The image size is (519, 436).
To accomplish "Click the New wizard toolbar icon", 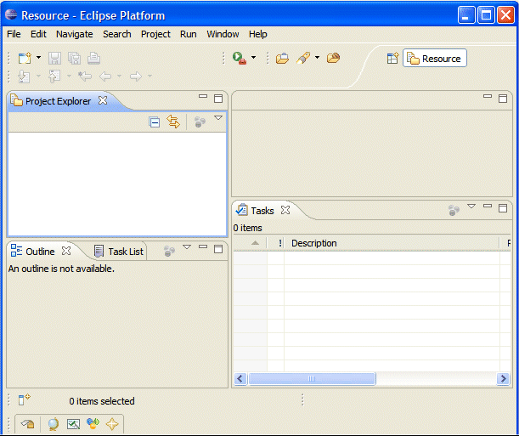I will point(25,59).
